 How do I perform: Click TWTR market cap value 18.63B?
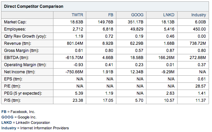point(76,22)
